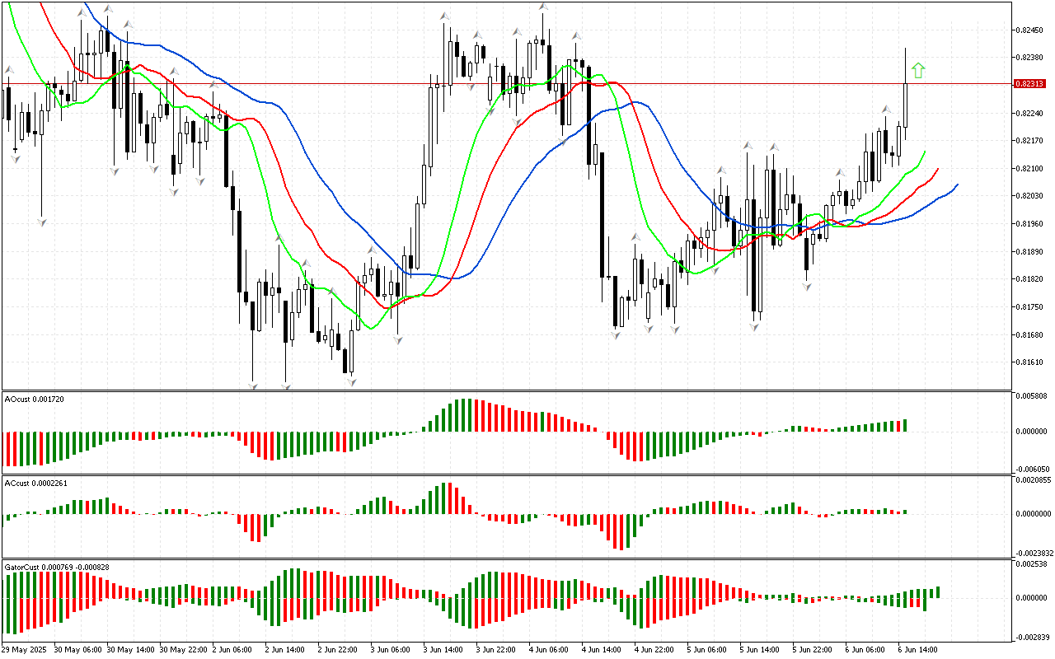Select the blue Alligator line at its right end
The height and width of the screenshot is (659, 1055).
pyautogui.click(x=956, y=185)
